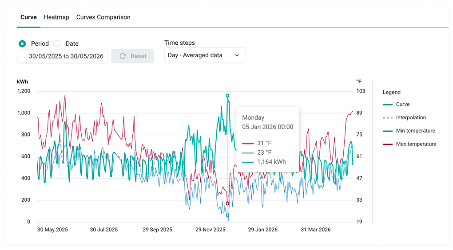Click the date range field 30/05/2025 to 30/05/2026

(x=62, y=56)
